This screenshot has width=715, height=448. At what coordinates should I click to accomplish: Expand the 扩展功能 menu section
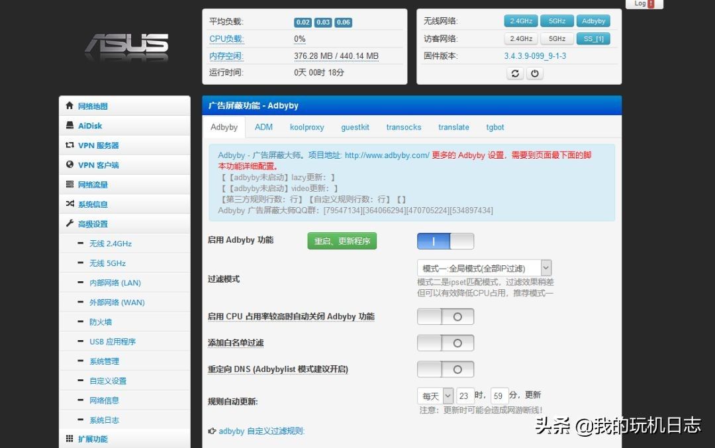point(124,439)
